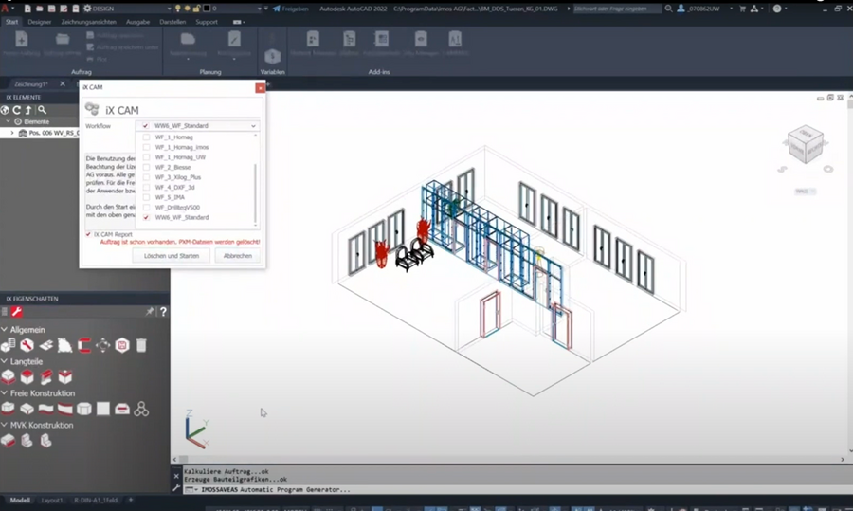Open the Ausgabe ribbon tab
This screenshot has width=853, height=511.
(137, 22)
